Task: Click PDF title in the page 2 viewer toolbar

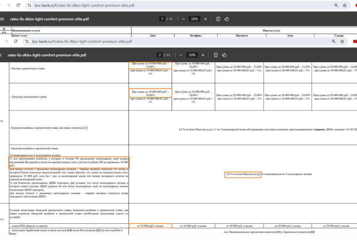Action: pyautogui.click(x=47, y=55)
